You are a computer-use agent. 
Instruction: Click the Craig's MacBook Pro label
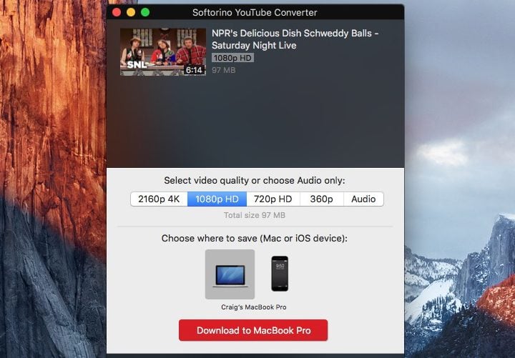253,307
